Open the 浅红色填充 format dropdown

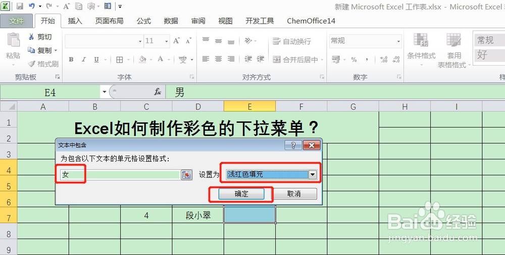tap(313, 174)
